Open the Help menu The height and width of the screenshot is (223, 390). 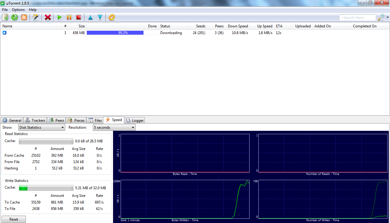pyautogui.click(x=33, y=10)
